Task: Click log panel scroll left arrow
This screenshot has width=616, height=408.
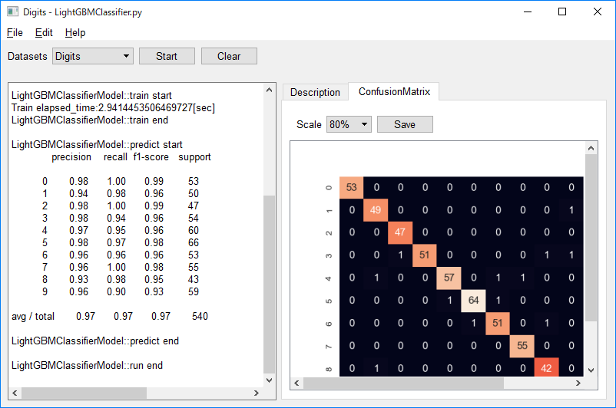Action: pyautogui.click(x=15, y=393)
